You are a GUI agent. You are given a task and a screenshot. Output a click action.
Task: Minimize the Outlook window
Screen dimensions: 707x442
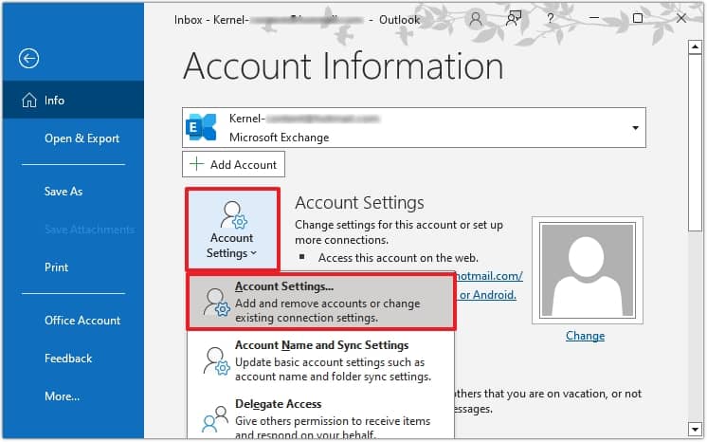click(x=594, y=19)
